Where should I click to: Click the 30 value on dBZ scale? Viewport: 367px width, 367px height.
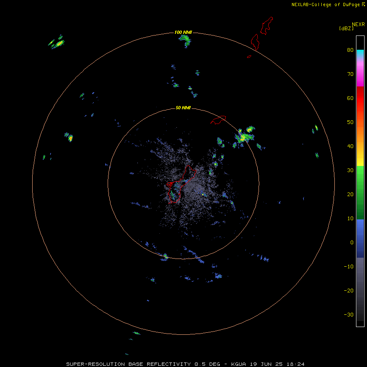tap(350, 170)
